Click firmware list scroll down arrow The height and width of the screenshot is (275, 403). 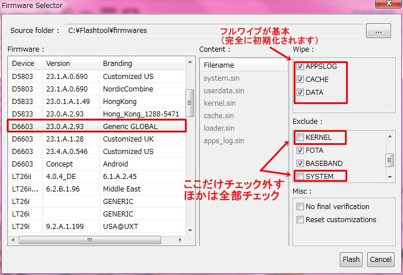coord(190,230)
